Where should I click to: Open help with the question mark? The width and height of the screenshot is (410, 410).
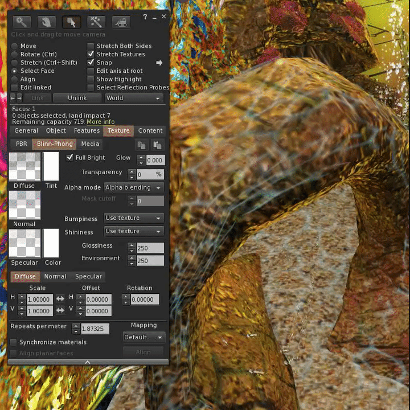point(145,17)
